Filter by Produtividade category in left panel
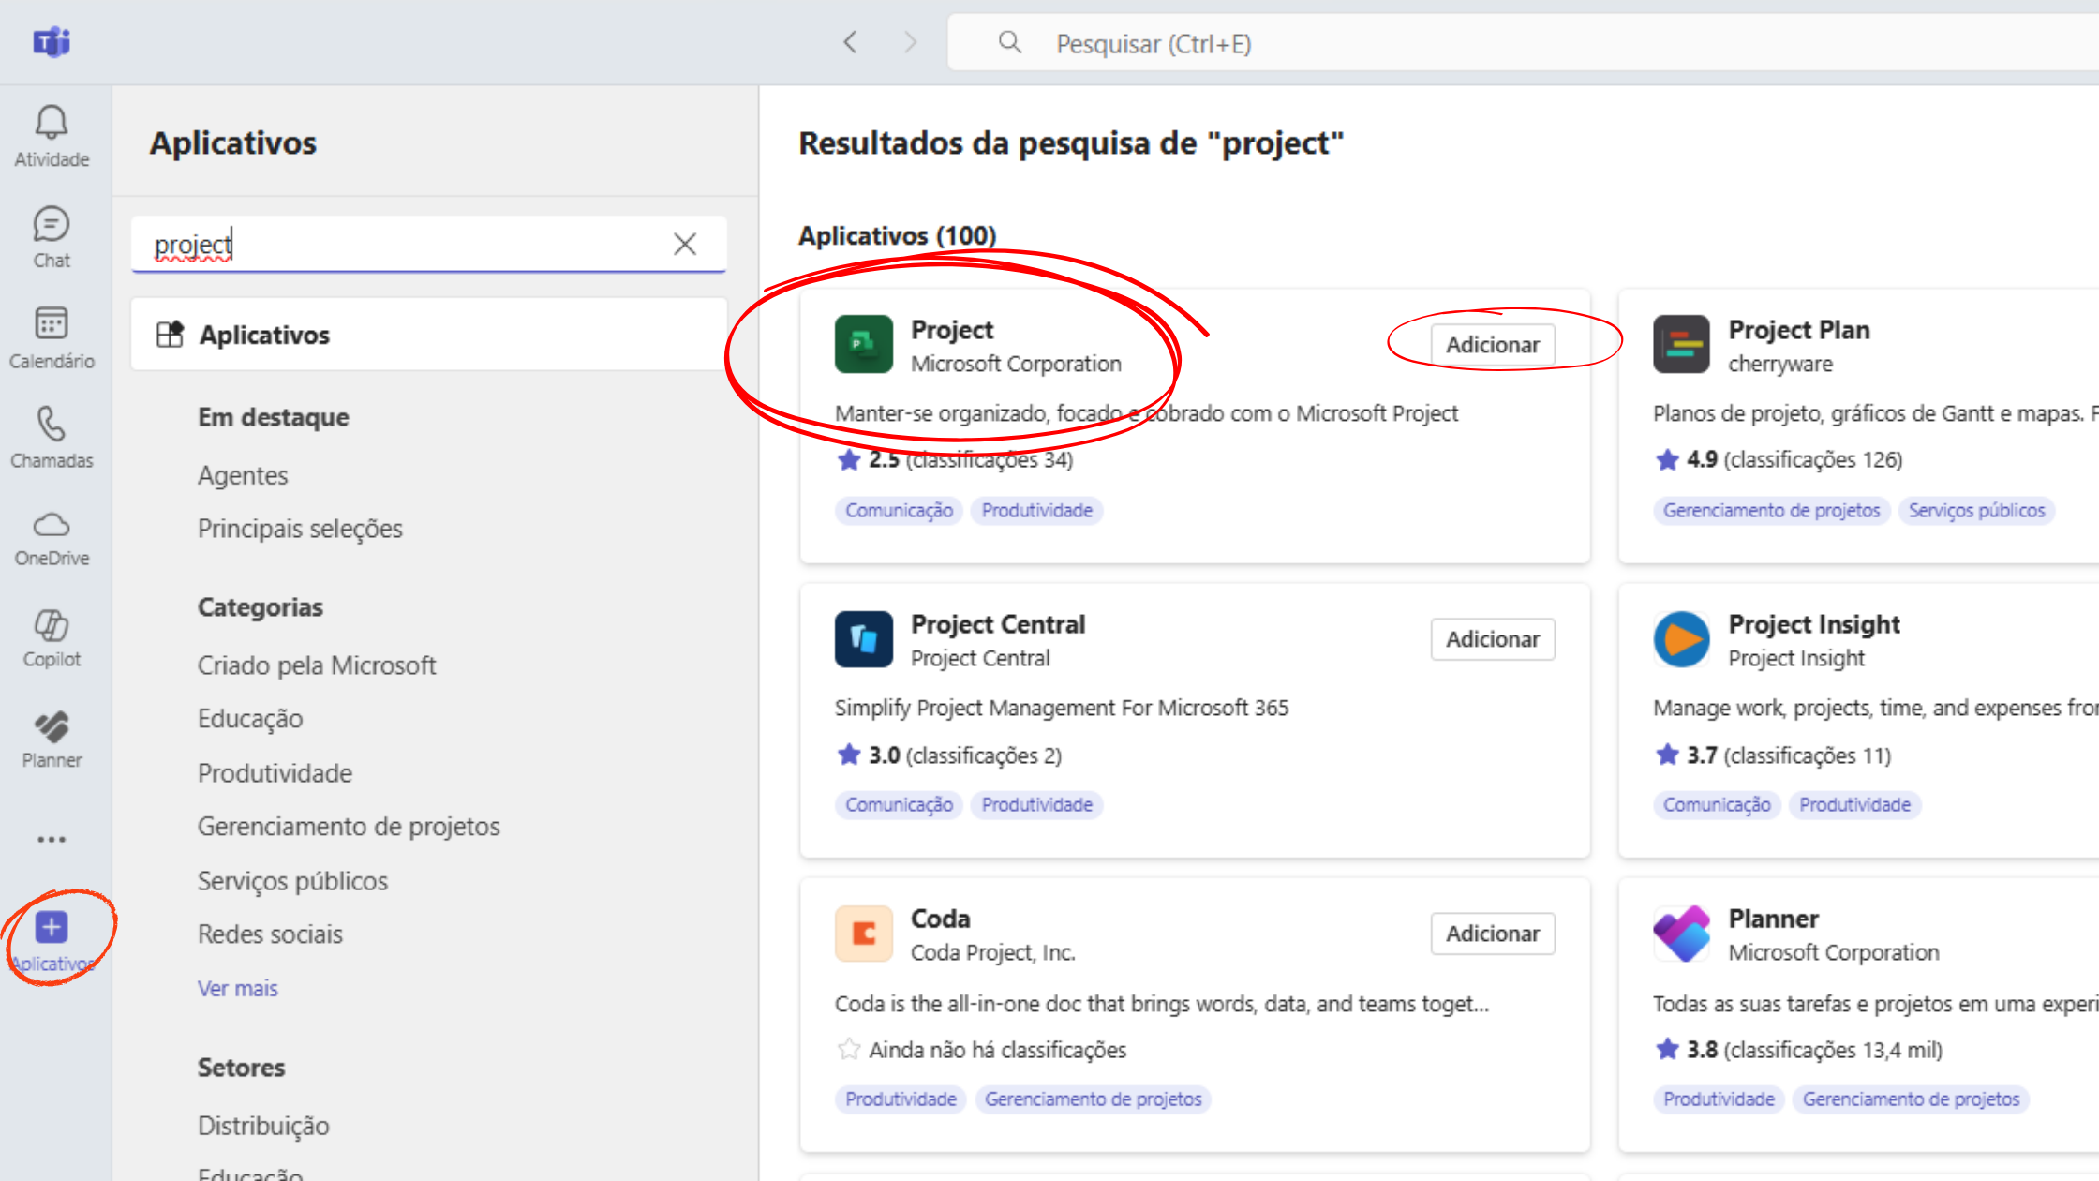Screen dimensions: 2099x1181 [275, 773]
